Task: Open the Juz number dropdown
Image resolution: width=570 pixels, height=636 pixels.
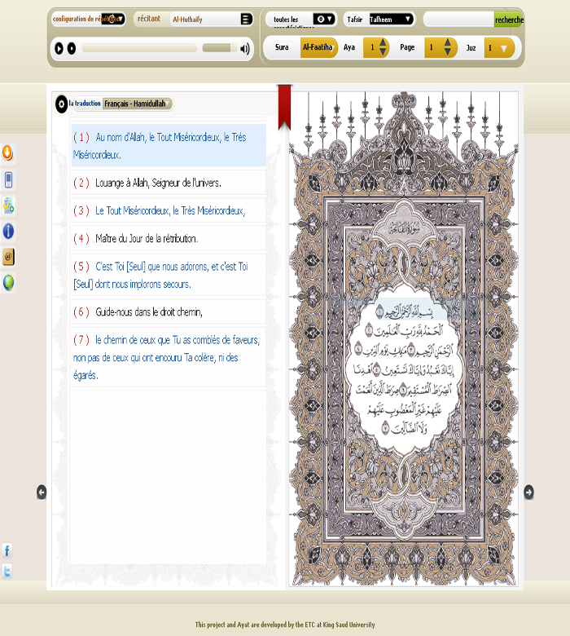Action: 499,48
